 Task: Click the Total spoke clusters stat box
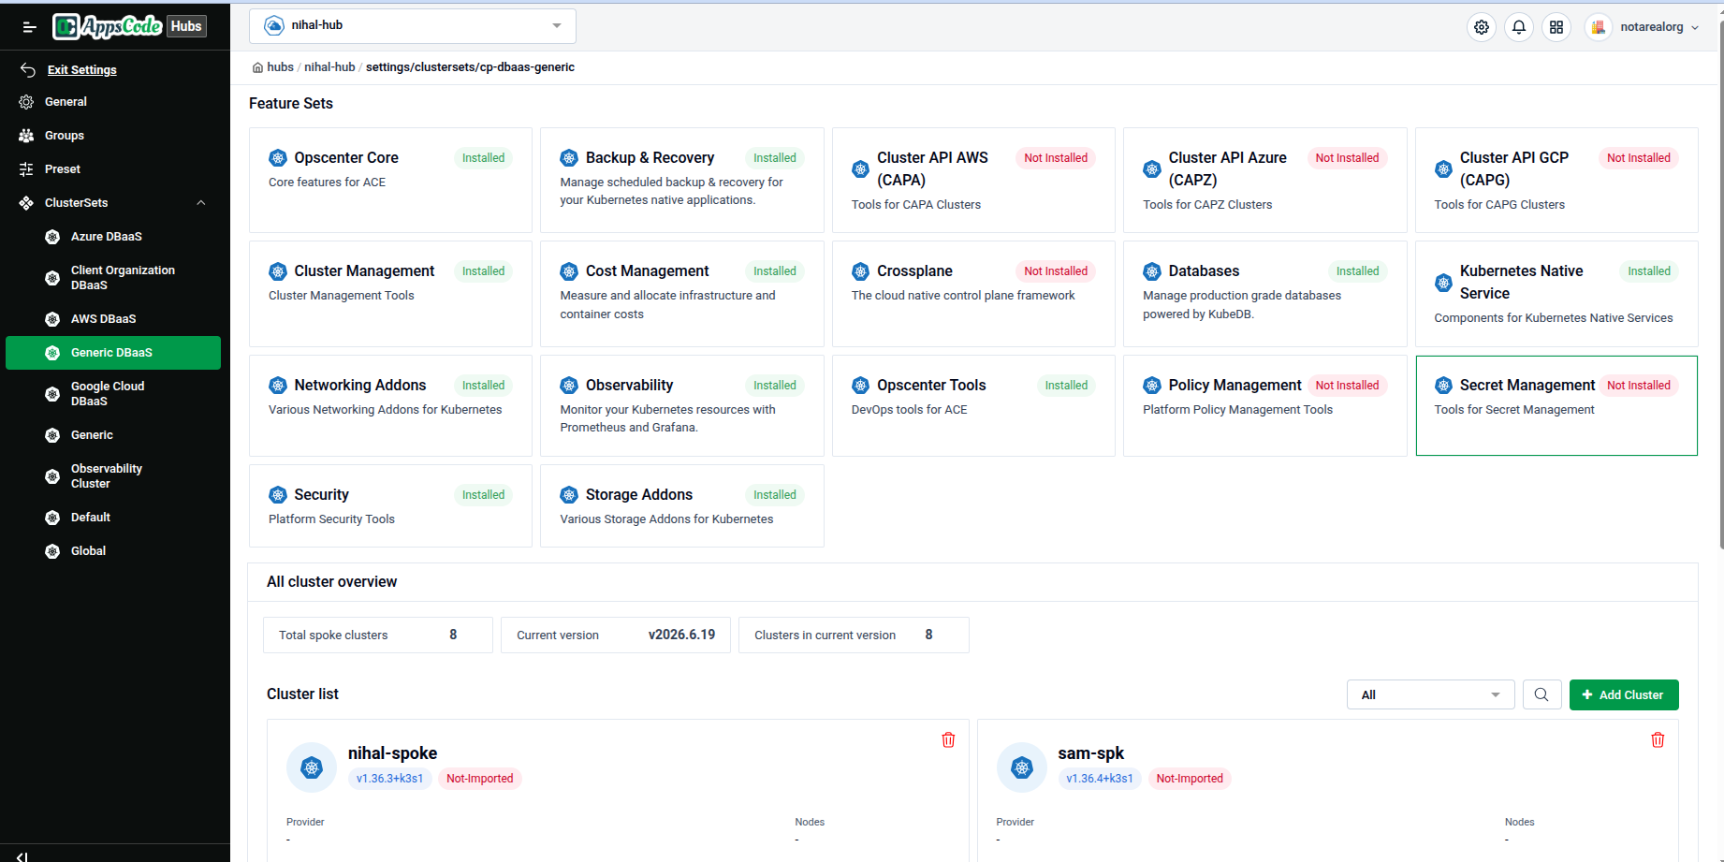coord(378,635)
